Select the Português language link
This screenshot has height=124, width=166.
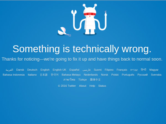tap(128, 75)
